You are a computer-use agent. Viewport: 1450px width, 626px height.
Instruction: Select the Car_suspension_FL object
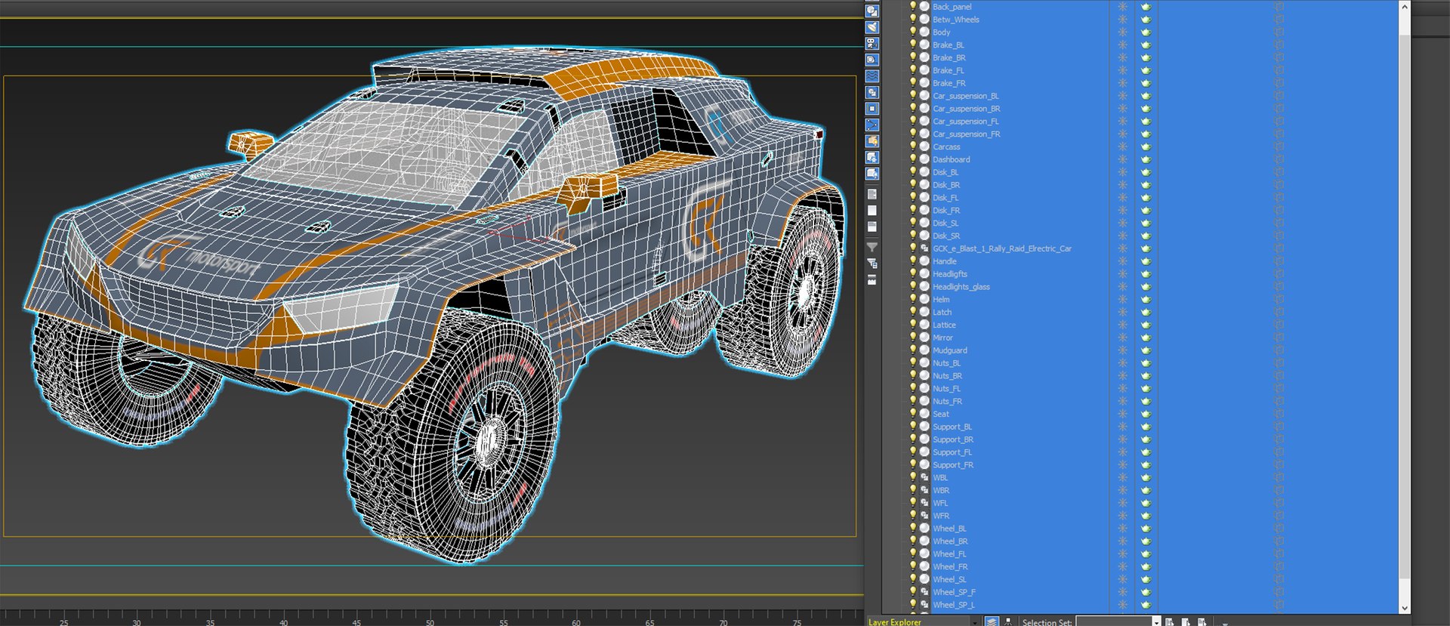[x=965, y=122]
